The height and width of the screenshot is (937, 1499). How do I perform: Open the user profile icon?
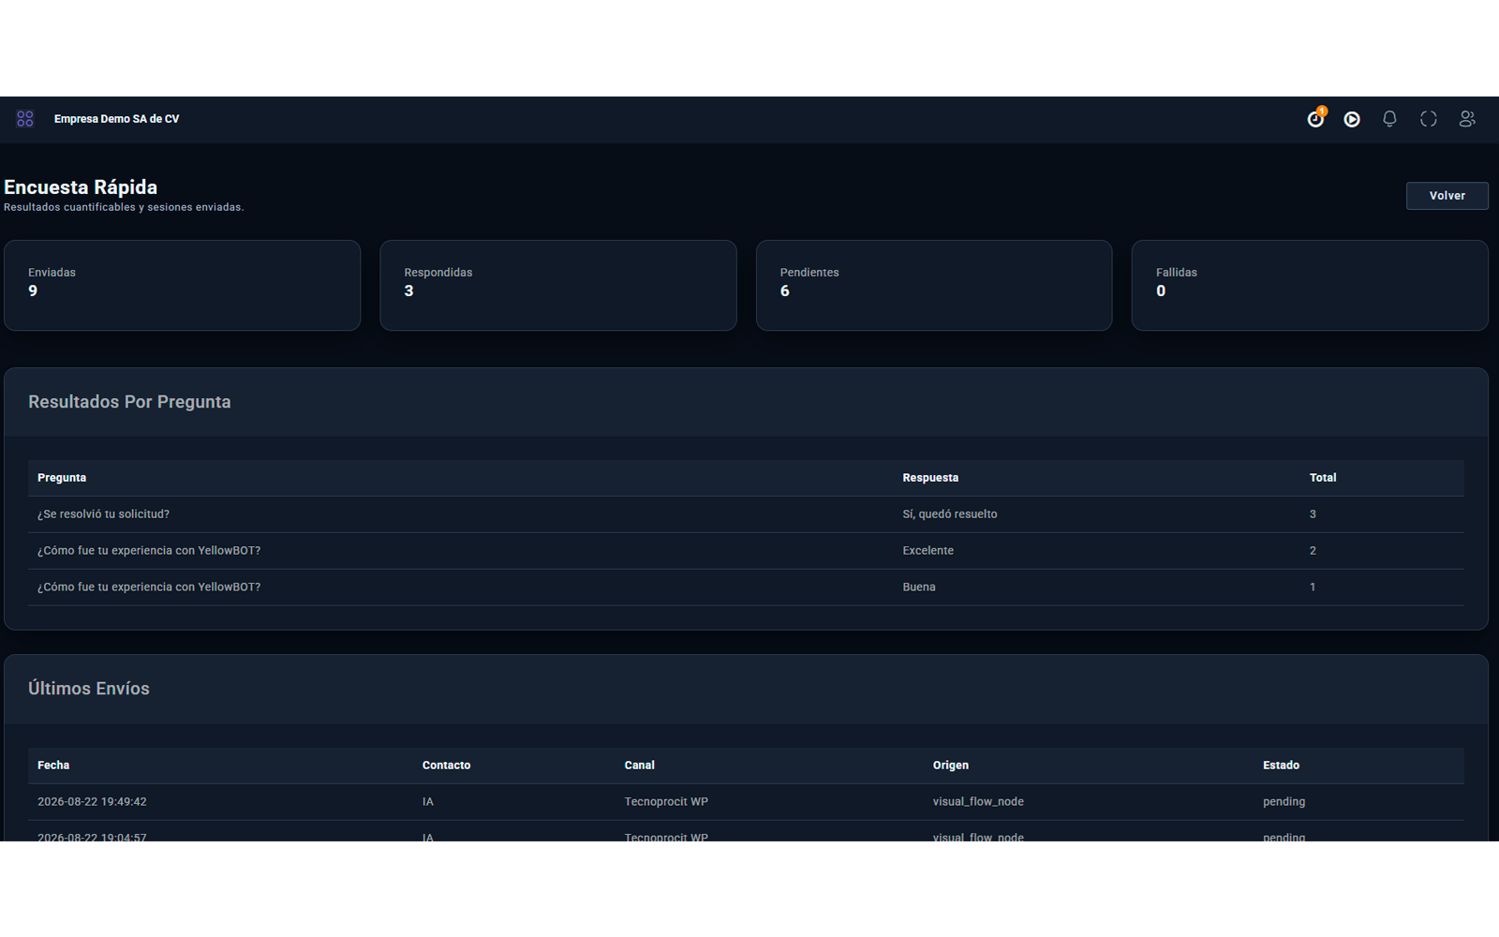pos(1467,119)
